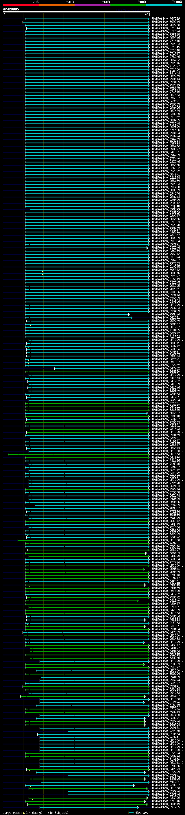Open the UniRef100_B4YYC2 hit label
Image resolution: width=185 pixels, height=815 pixels.
click(x=166, y=369)
